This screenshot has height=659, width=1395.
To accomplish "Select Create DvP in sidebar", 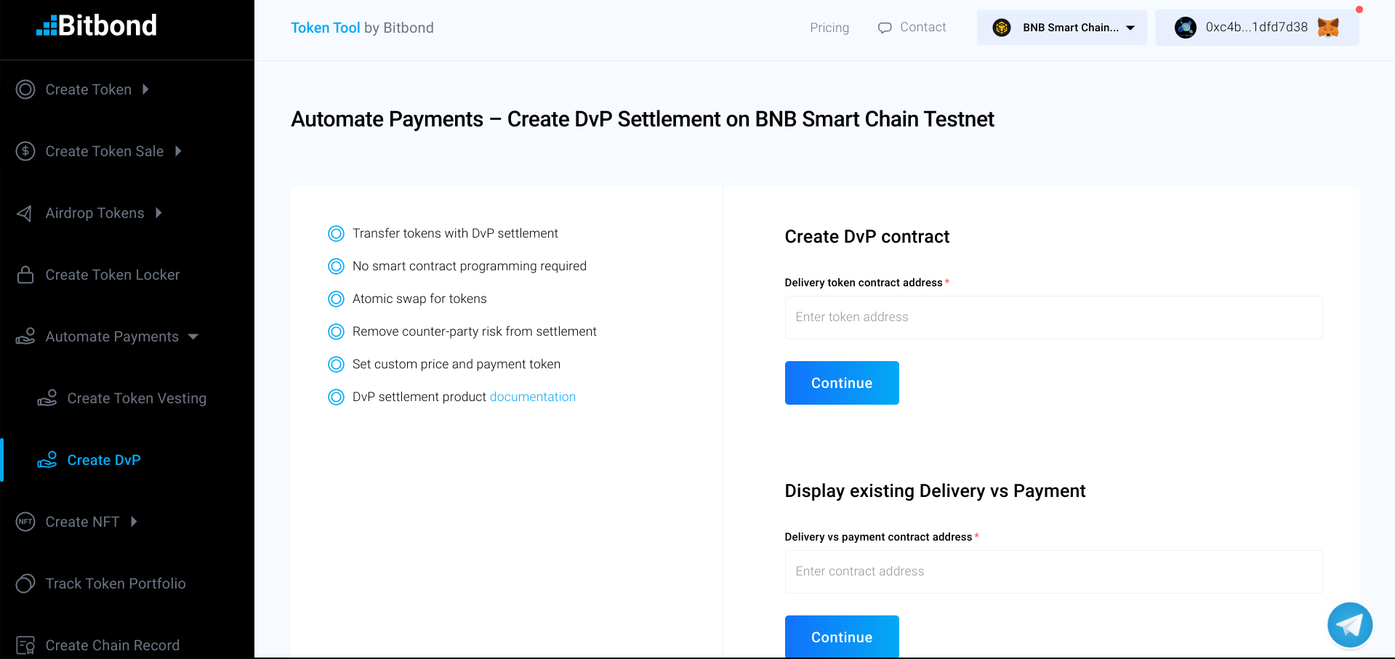I will pos(104,460).
